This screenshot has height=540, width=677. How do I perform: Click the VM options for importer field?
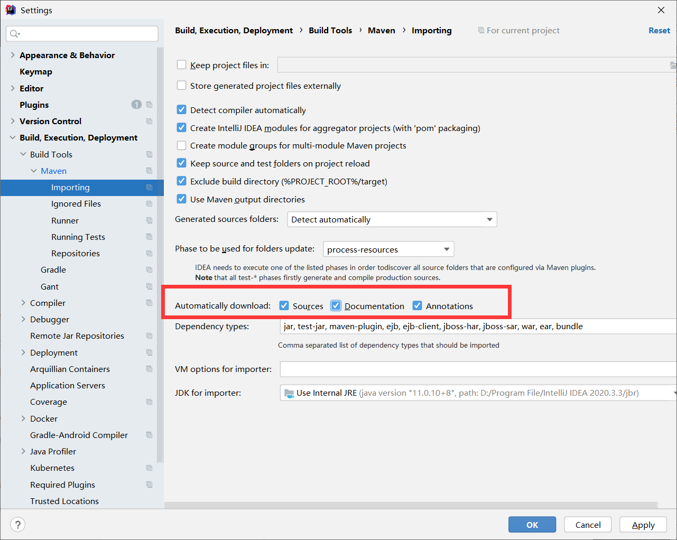478,369
